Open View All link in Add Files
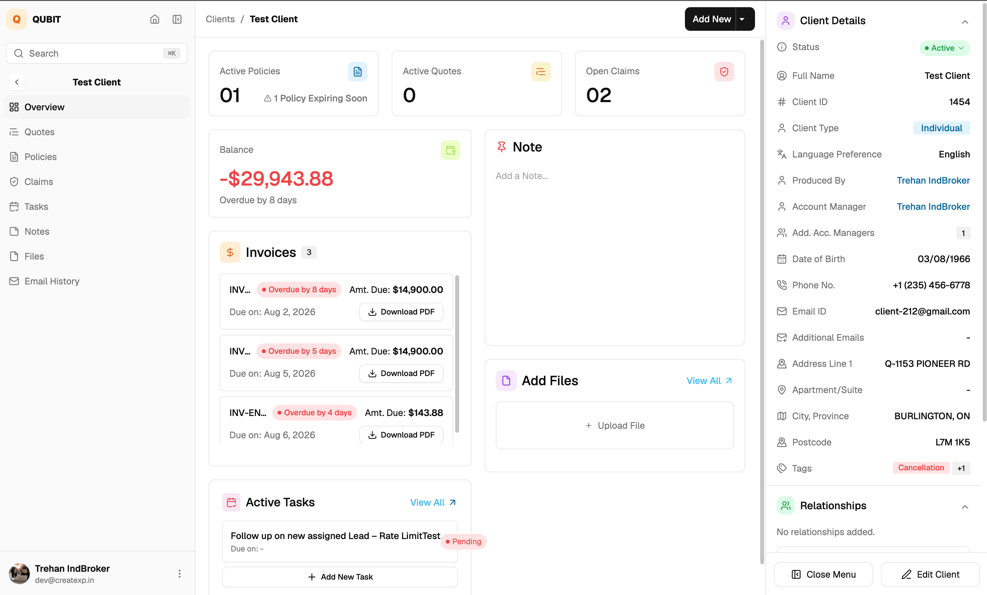This screenshot has height=595, width=987. 709,381
